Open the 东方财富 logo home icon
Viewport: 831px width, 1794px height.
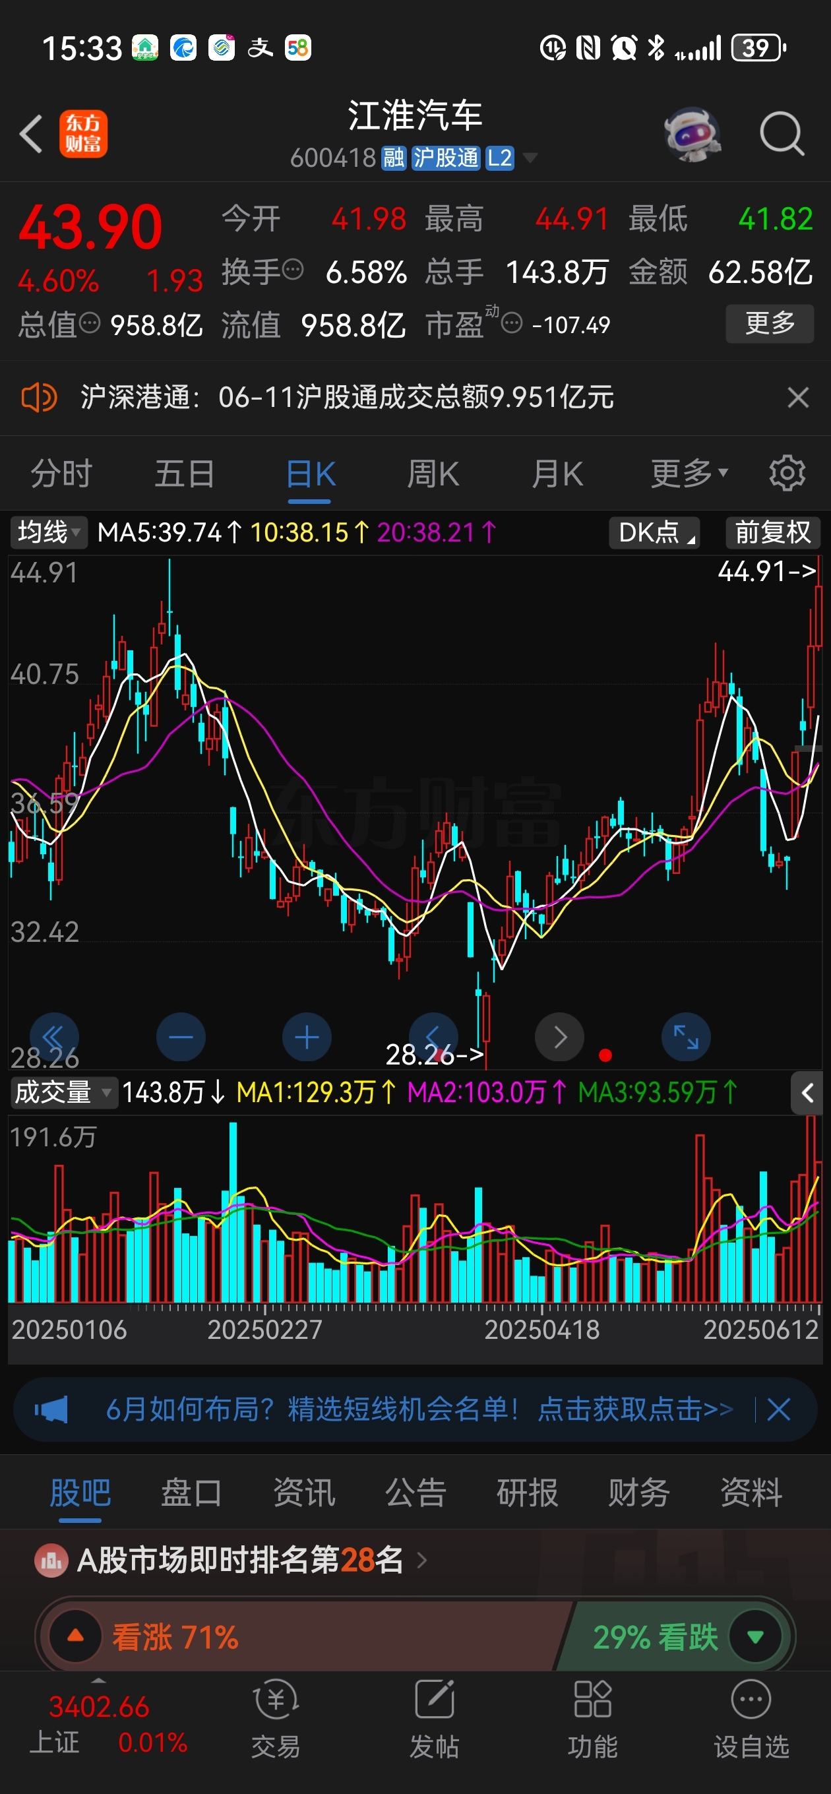click(x=84, y=134)
